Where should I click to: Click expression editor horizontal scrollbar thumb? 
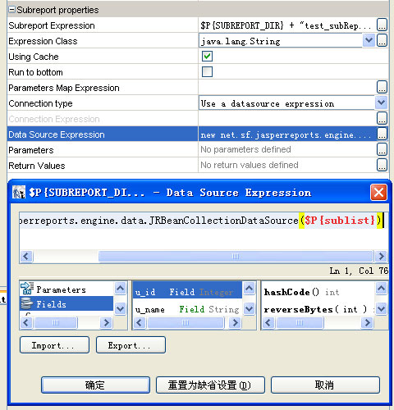pyautogui.click(x=236, y=257)
